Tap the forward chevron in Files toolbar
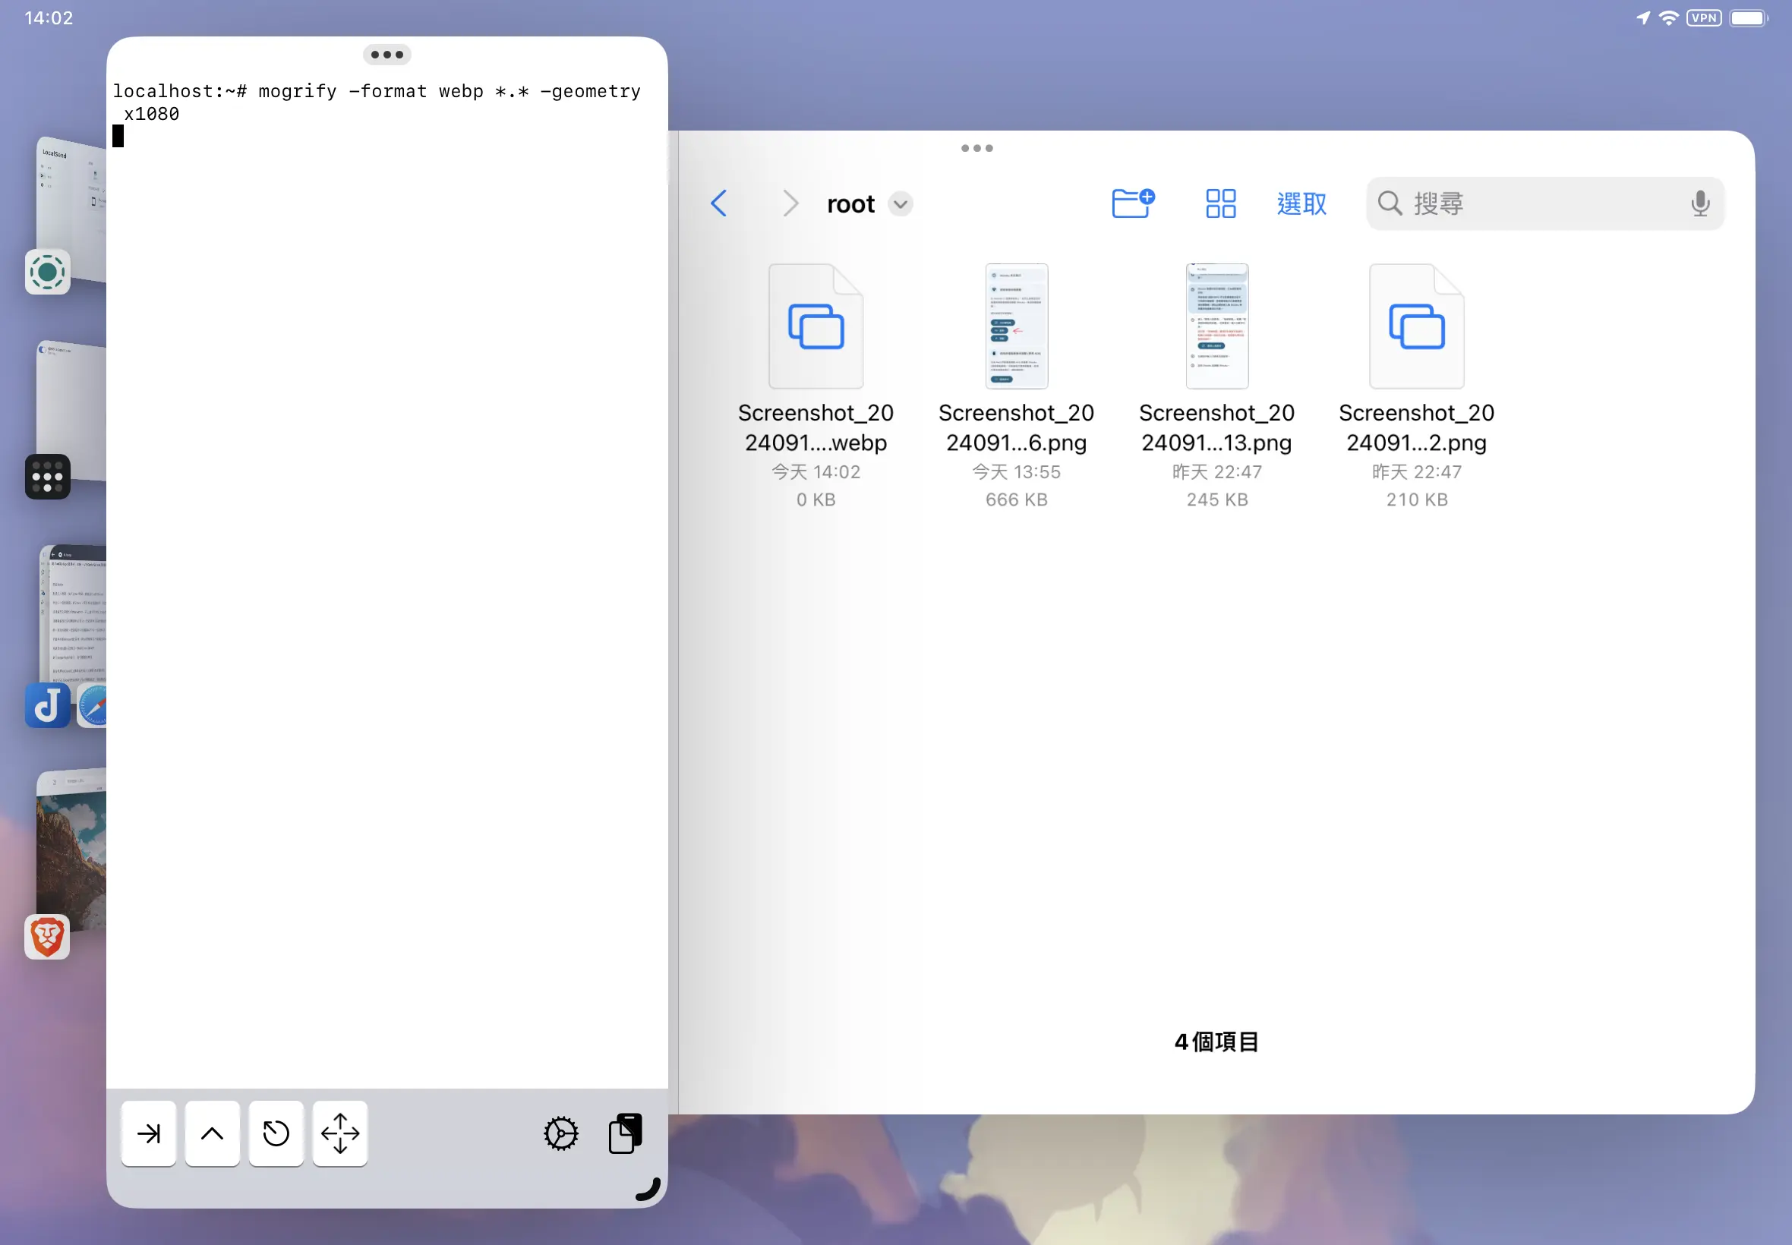Screen dimensions: 1792x1245 point(790,203)
